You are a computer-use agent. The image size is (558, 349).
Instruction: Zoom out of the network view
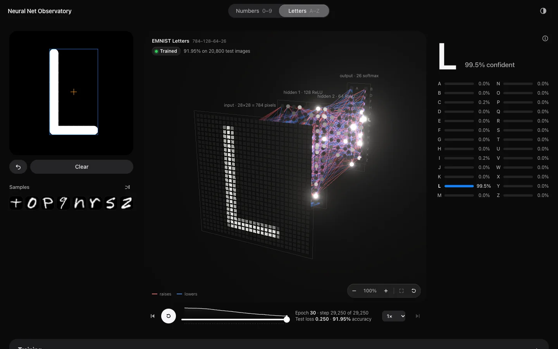click(354, 291)
